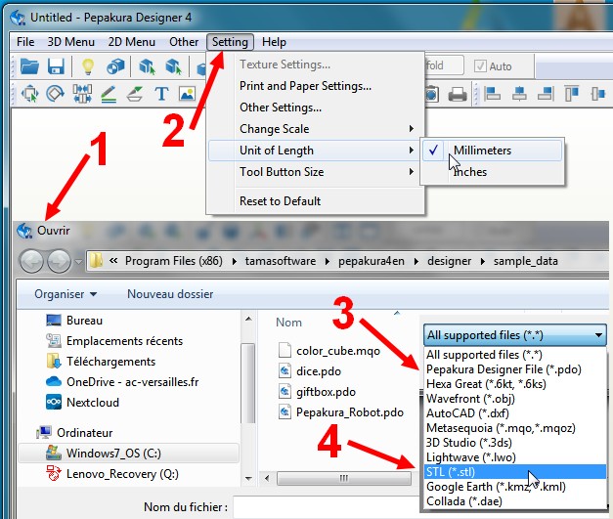Click the textured cube toolbar icon
The image size is (613, 519).
115,66
